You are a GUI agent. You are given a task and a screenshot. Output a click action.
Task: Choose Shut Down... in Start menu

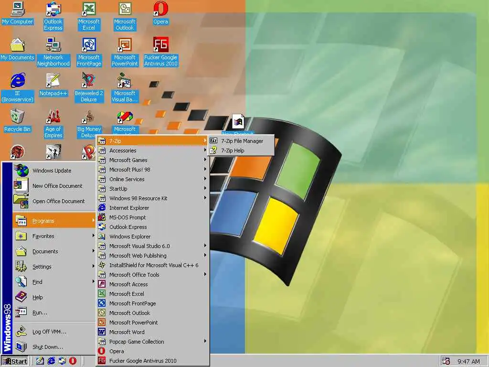point(54,347)
